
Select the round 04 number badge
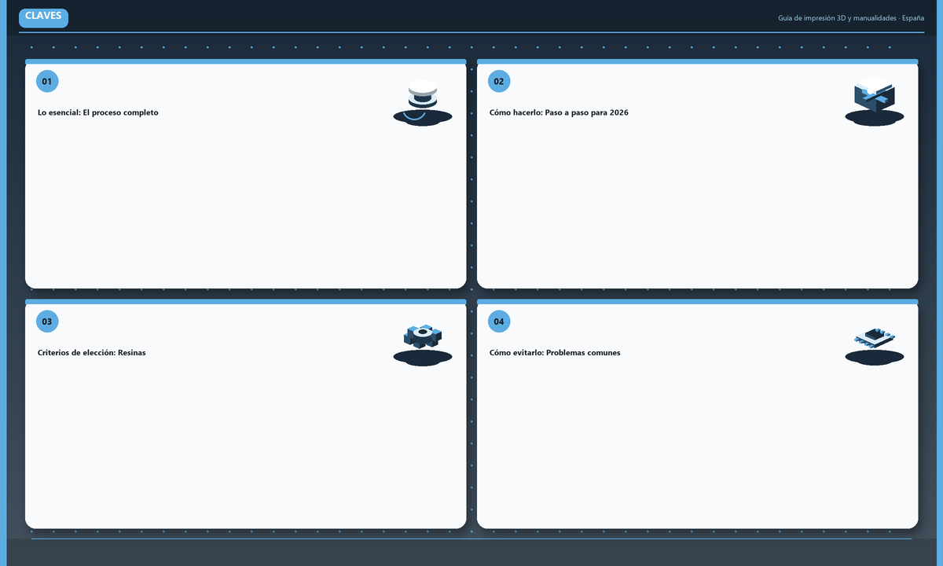(499, 321)
